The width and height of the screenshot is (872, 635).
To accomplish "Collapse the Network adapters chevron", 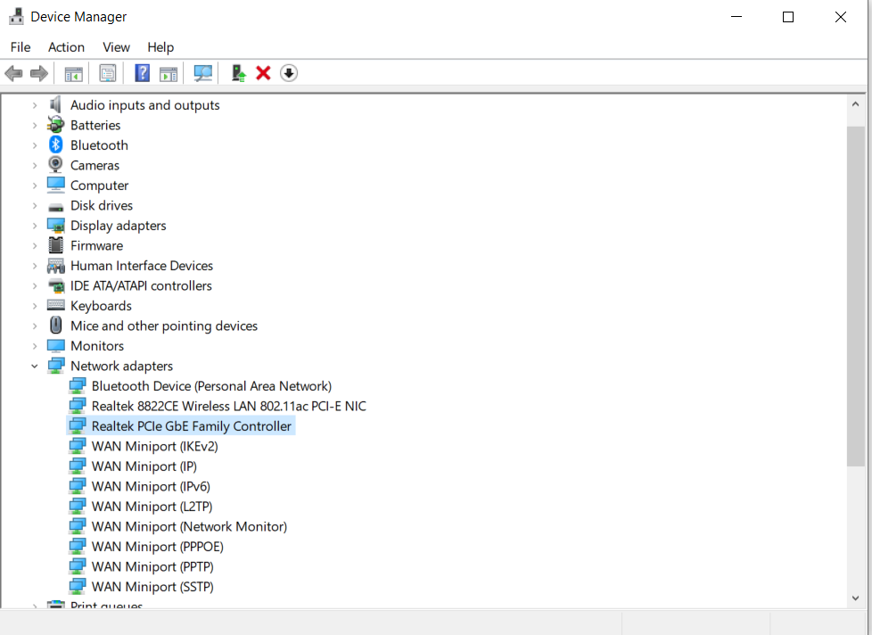I will [35, 366].
